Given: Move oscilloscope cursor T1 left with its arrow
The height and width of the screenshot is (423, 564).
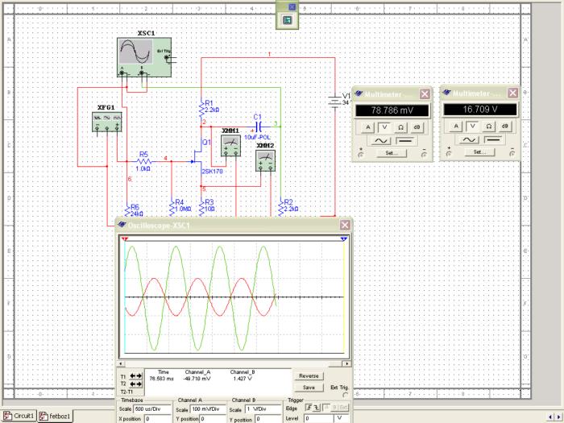Looking at the screenshot, I should click(x=133, y=376).
